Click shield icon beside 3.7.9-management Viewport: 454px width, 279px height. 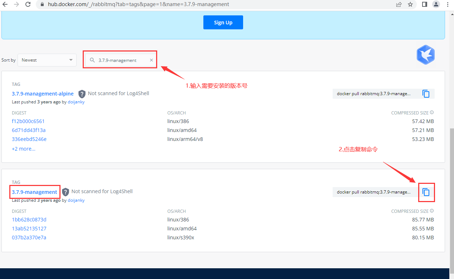[x=66, y=192]
